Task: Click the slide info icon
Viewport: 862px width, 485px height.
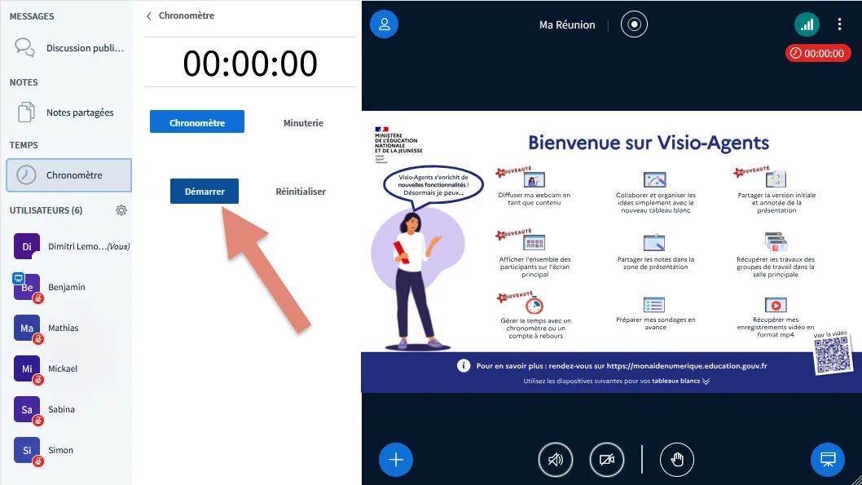Action: coord(464,366)
